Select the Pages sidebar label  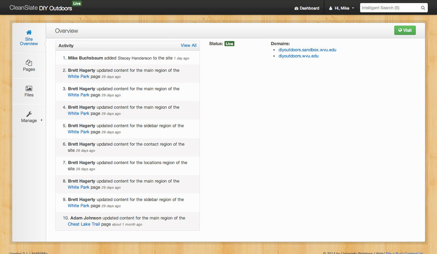(29, 69)
